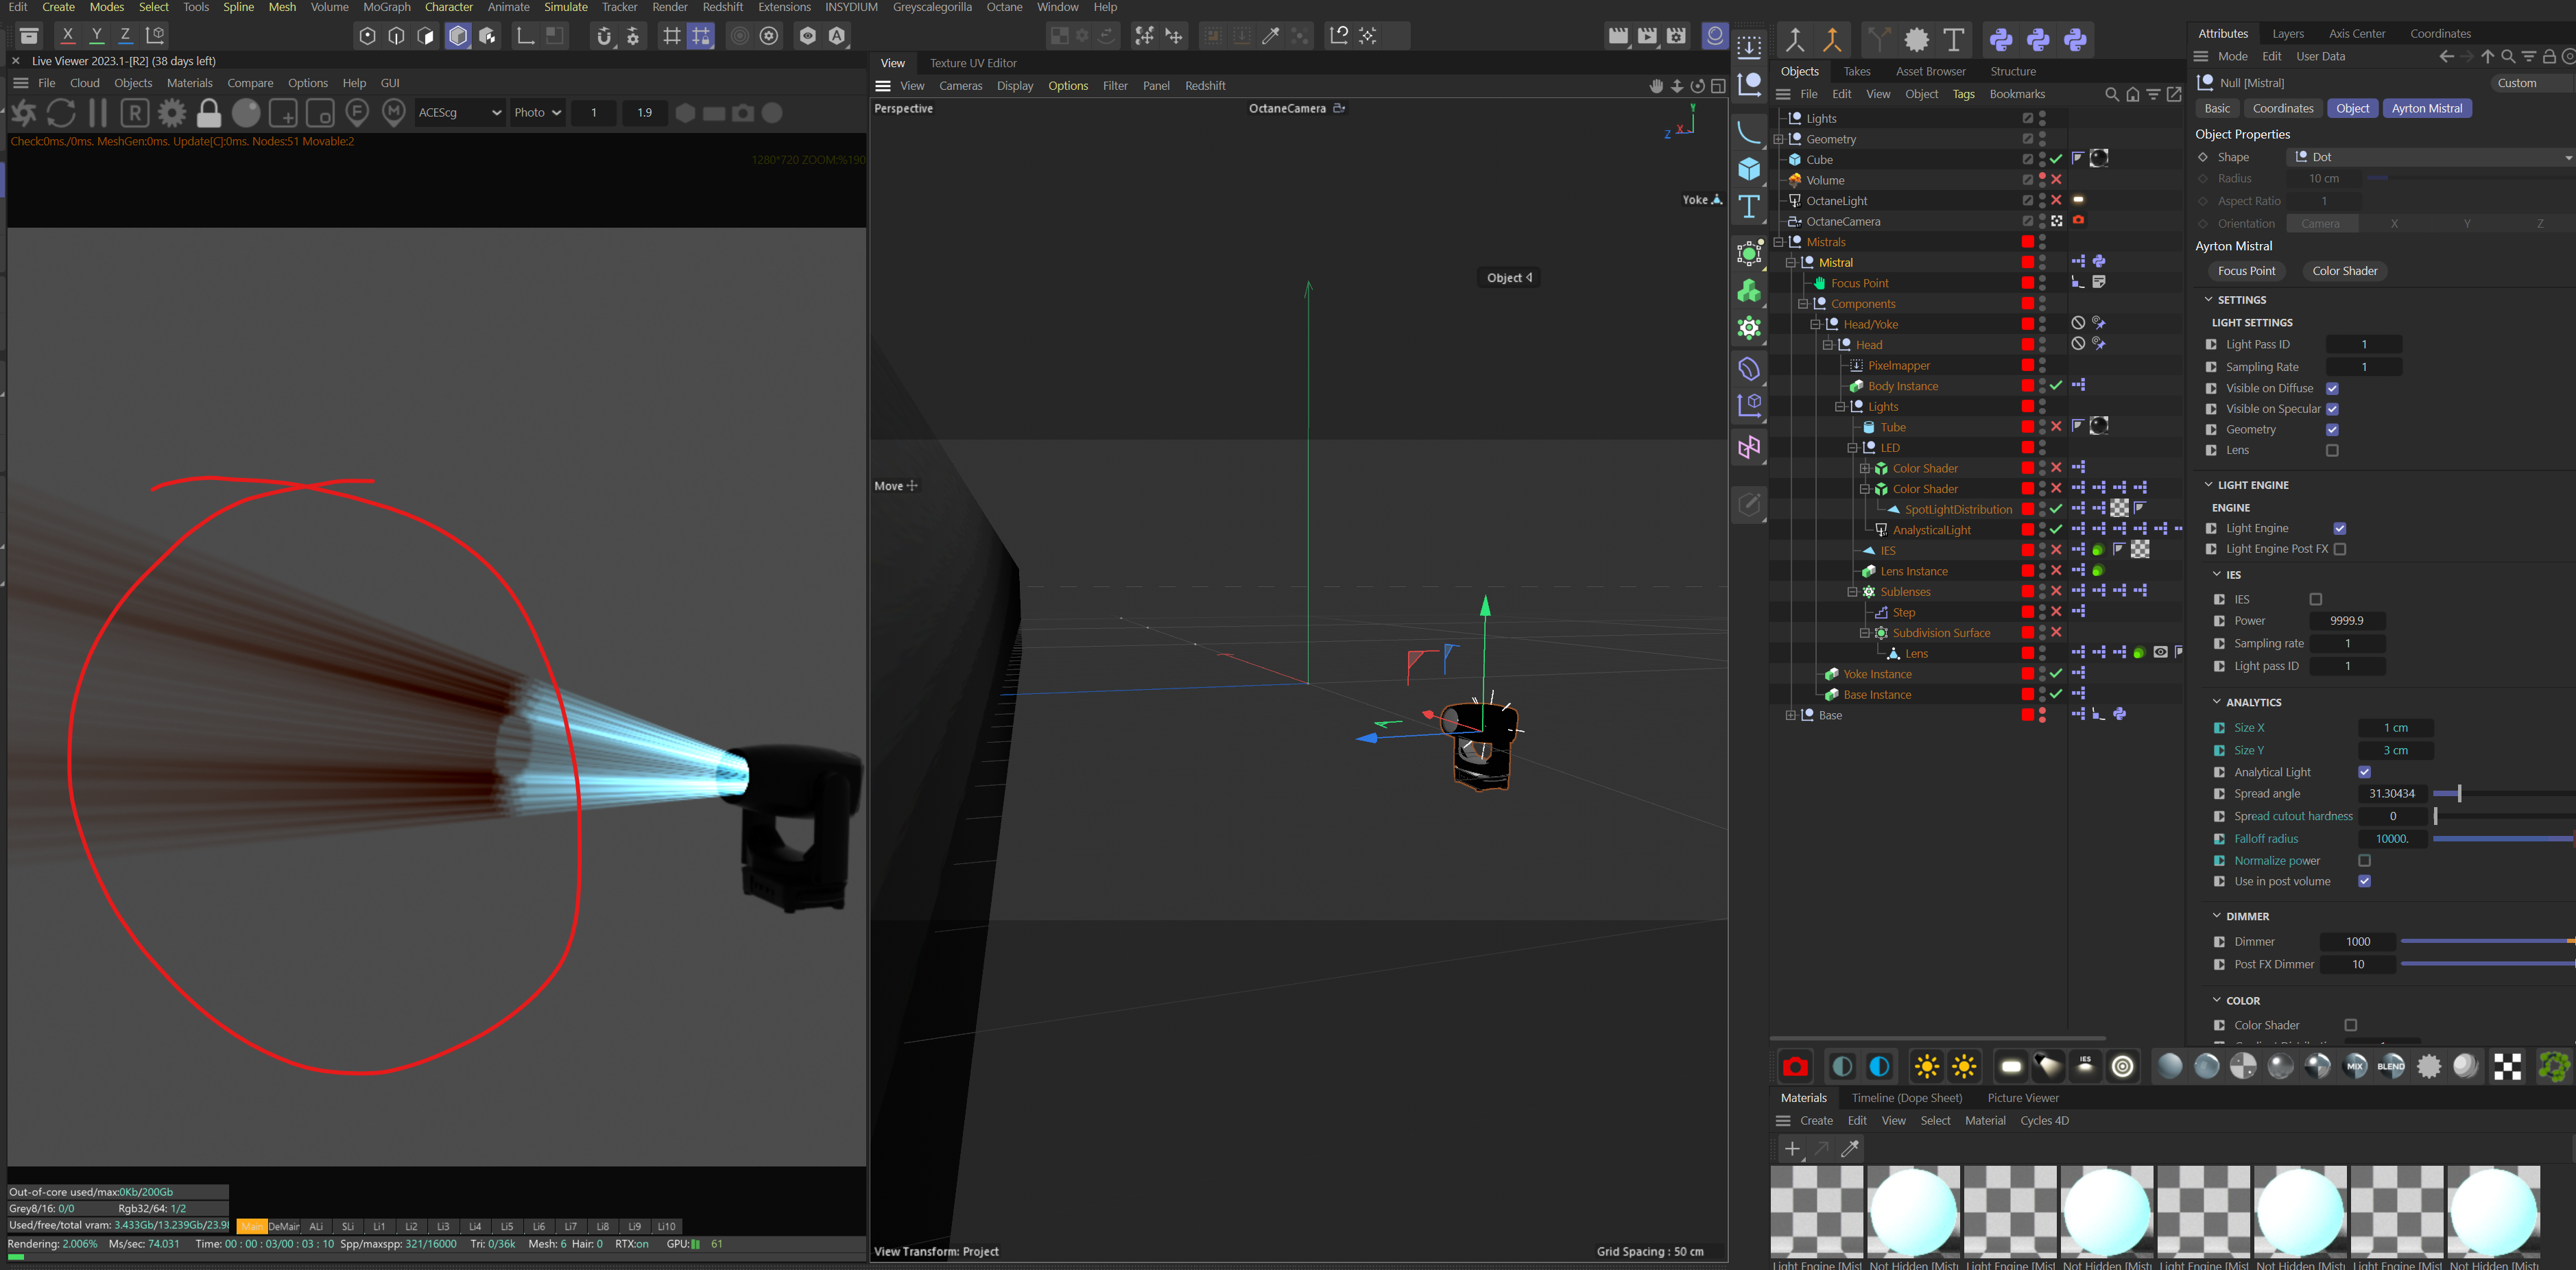The width and height of the screenshot is (2576, 1270).
Task: Collapse the Mistrals tree item
Action: [x=1779, y=242]
